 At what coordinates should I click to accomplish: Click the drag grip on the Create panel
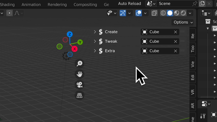click(x=182, y=32)
